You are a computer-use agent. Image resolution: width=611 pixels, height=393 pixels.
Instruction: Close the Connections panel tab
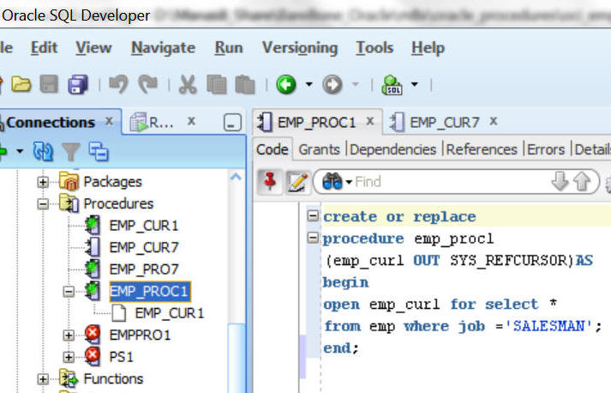click(x=110, y=121)
